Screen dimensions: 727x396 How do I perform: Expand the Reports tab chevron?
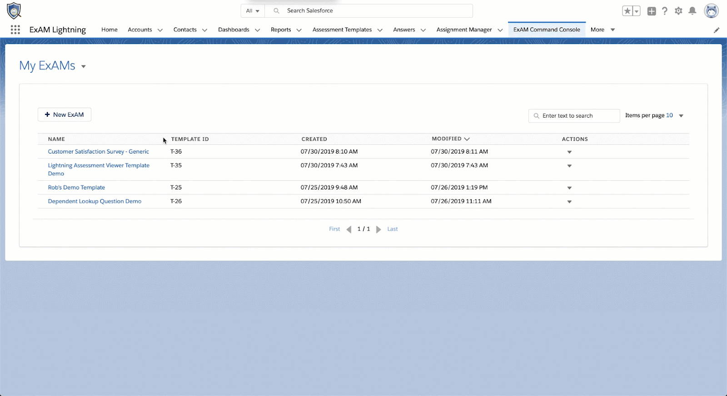click(x=299, y=30)
